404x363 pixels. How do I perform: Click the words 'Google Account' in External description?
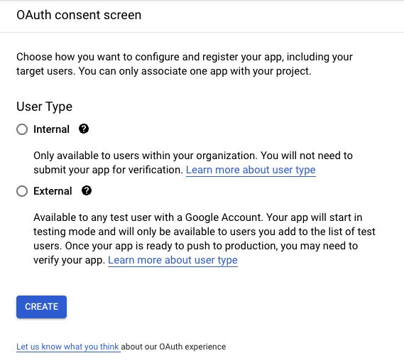click(224, 217)
